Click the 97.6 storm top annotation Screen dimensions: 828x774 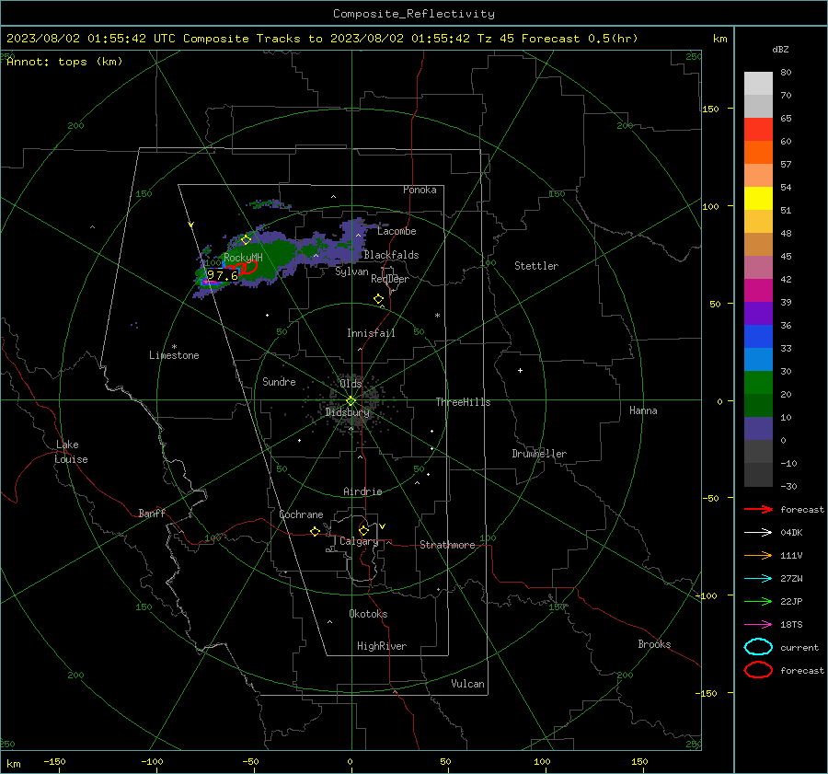point(223,275)
